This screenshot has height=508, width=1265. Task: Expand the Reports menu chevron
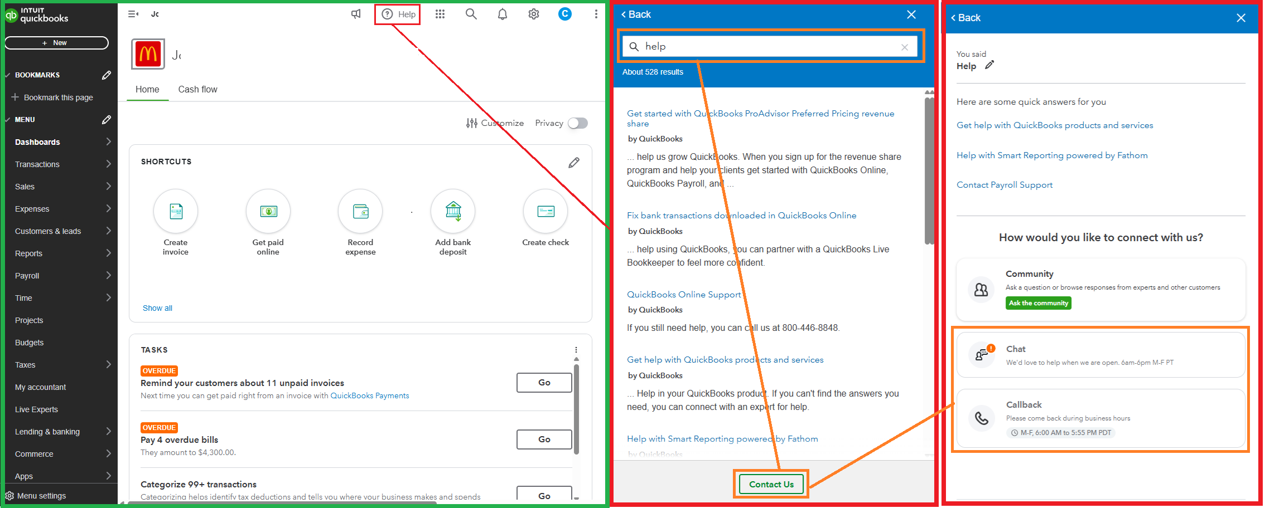pos(108,253)
